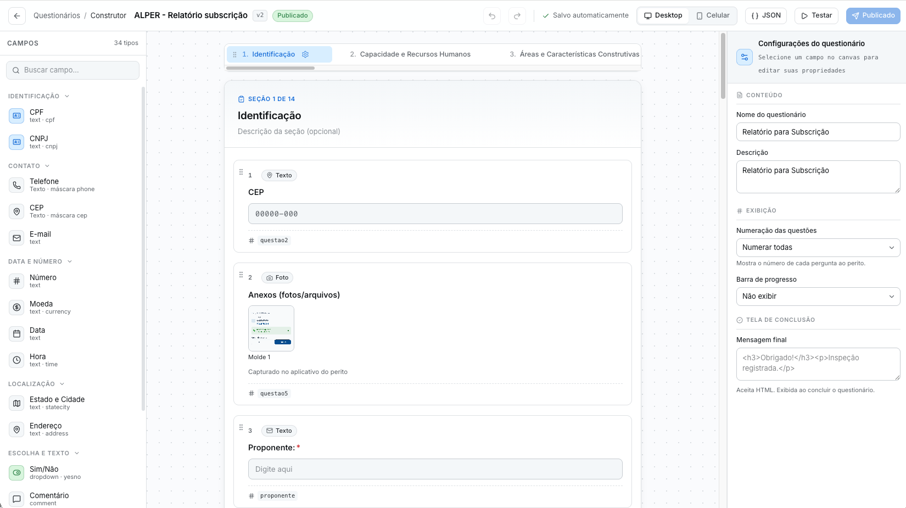Viewport: 906px width, 508px height.
Task: Edit the Mensagem final text area
Action: (x=818, y=364)
